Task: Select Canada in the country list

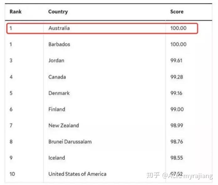Action: coord(57,77)
